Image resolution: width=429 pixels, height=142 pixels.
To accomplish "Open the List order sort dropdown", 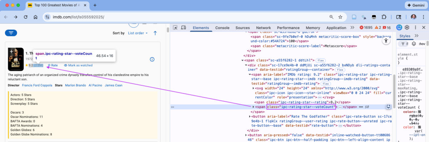I will tap(138, 33).
